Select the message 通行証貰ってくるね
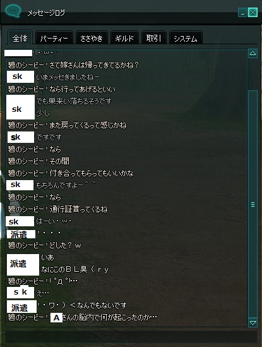 pyautogui.click(x=78, y=209)
